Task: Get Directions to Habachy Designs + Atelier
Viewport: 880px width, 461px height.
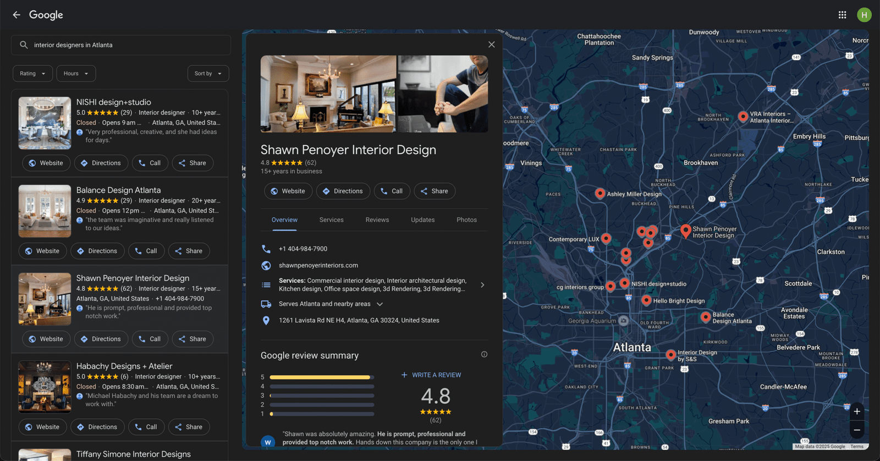Action: pyautogui.click(x=97, y=427)
